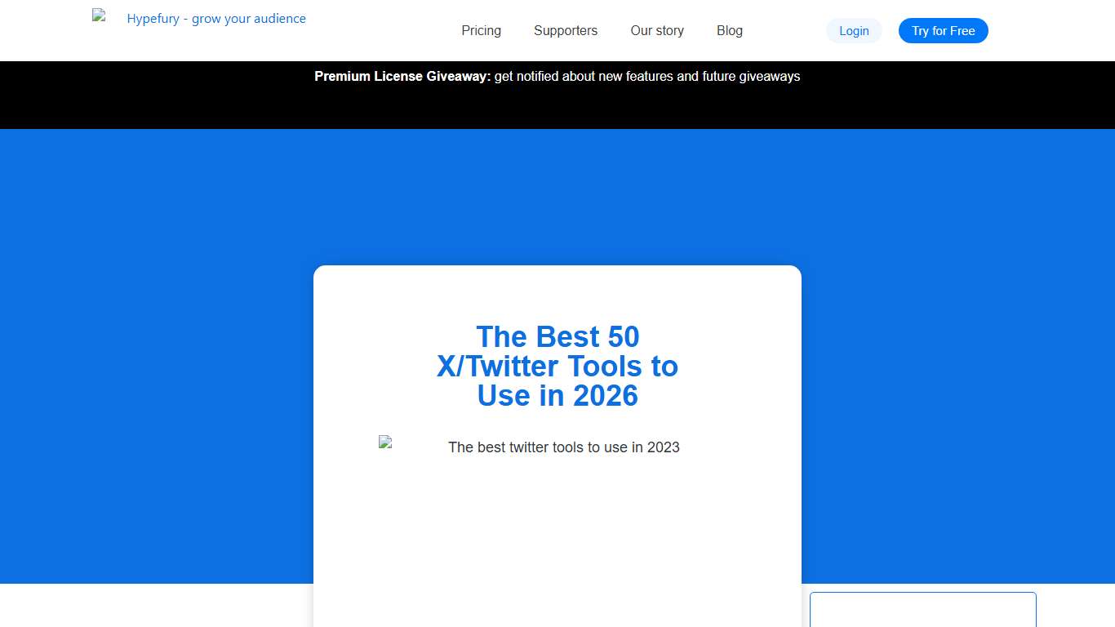Click the article title The Best 50 X/Twitter Tools
The image size is (1115, 627).
click(557, 366)
